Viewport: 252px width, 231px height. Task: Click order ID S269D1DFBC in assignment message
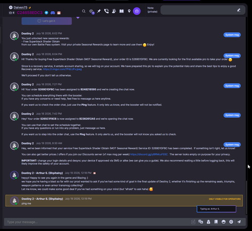(46, 89)
